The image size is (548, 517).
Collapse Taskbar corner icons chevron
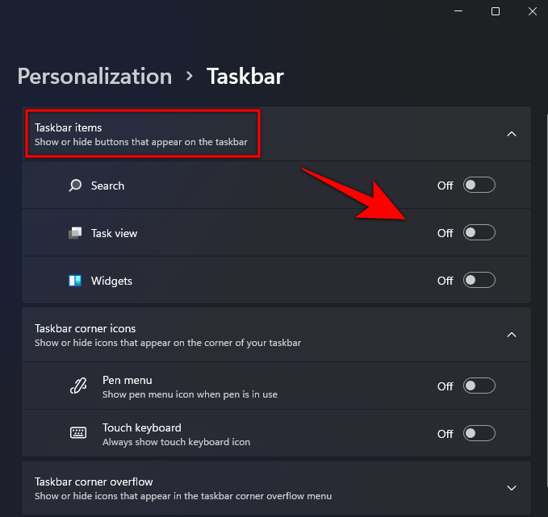(x=511, y=334)
